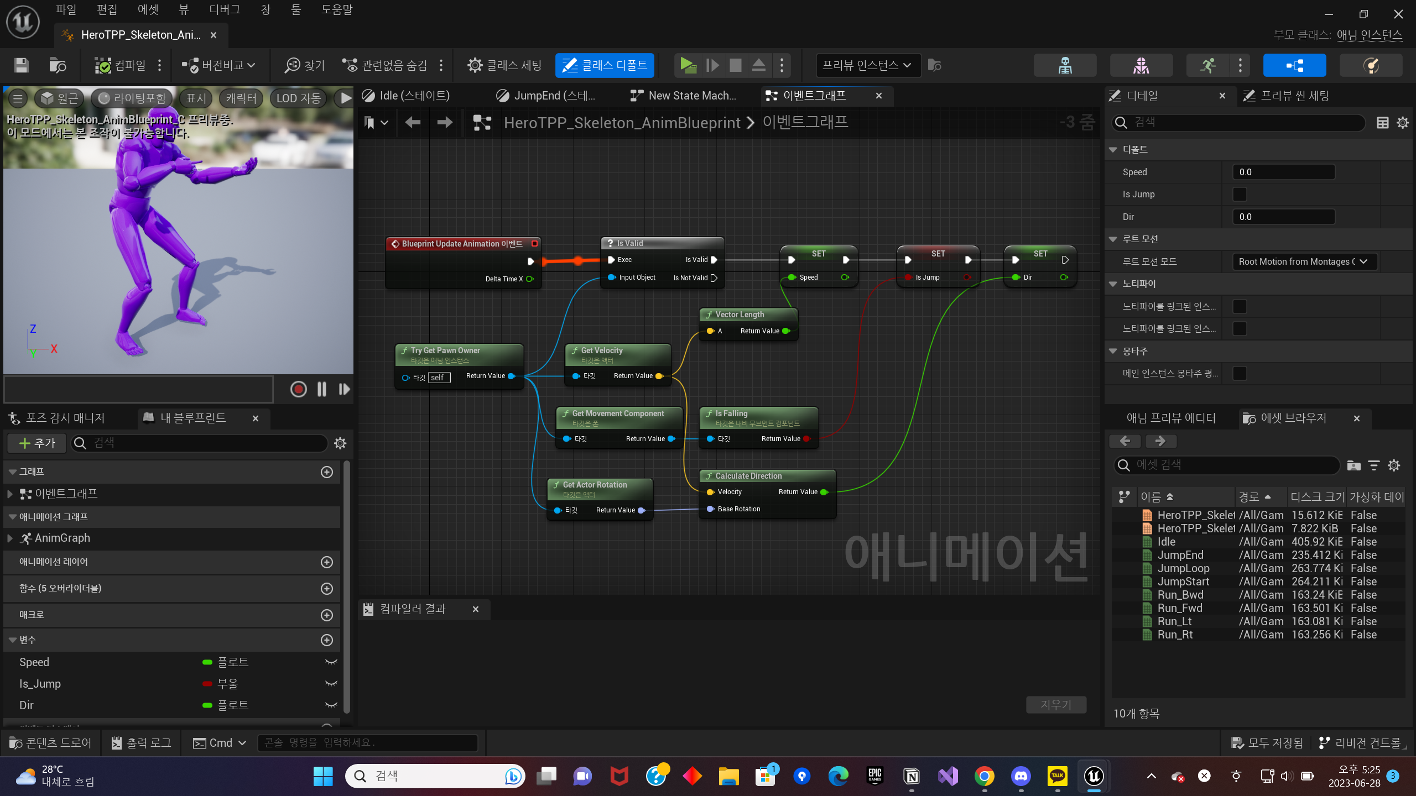Click the red record button in preview
Image resolution: width=1416 pixels, height=796 pixels.
pos(298,390)
